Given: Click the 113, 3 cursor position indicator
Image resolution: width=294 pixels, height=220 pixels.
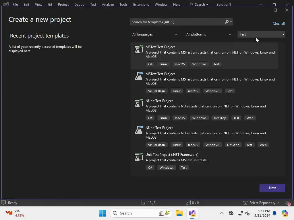Looking at the screenshot, I should 148,203.
